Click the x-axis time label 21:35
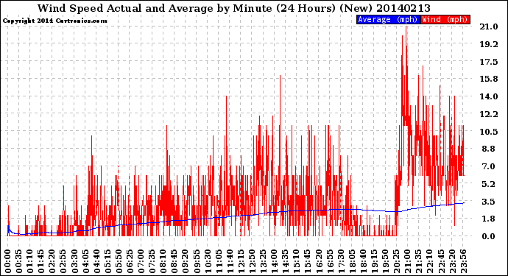The width and height of the screenshot is (508, 276). (418, 261)
